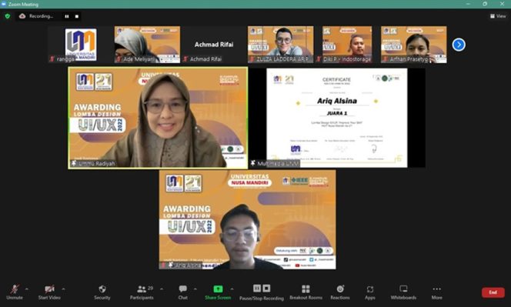Select rangga's video thumbnail
This screenshot has height=307, width=511.
click(x=81, y=45)
